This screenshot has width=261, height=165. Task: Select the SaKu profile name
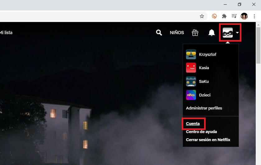coord(204,81)
